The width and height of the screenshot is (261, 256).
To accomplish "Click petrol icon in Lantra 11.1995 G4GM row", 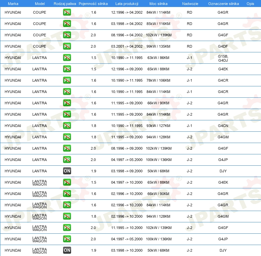I will coord(67,137).
